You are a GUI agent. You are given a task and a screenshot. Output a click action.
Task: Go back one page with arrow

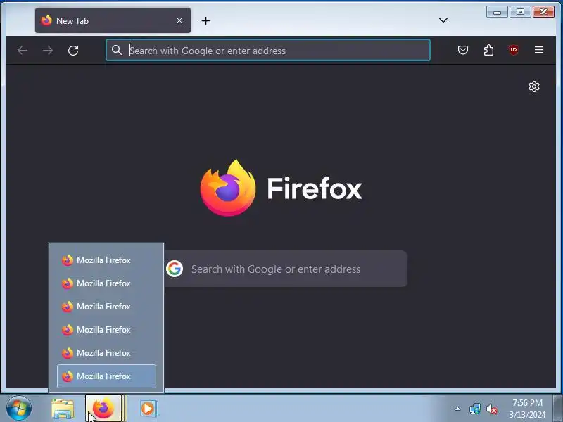(x=23, y=50)
